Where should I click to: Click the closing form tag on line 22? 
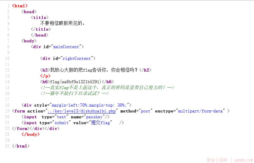click(21, 129)
